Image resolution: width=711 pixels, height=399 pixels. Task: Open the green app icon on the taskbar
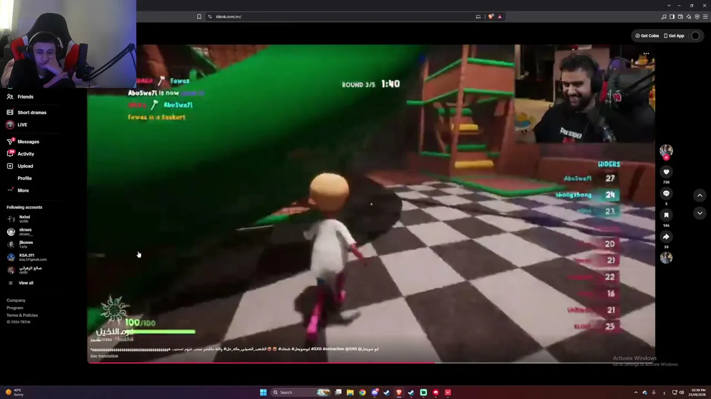[x=423, y=392]
